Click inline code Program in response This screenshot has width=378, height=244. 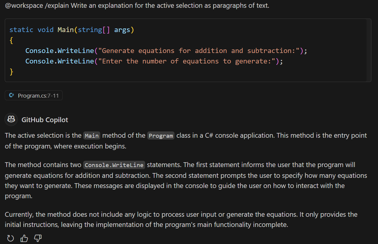161,136
